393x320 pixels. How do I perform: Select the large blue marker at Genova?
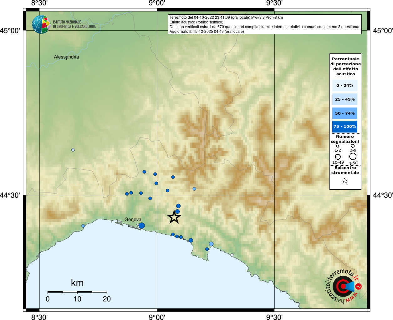[x=142, y=226]
